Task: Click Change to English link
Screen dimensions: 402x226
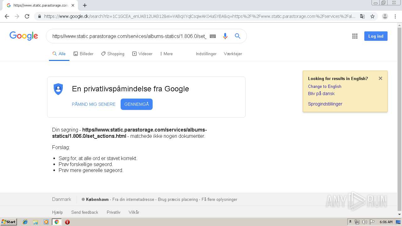Action: 325,86
